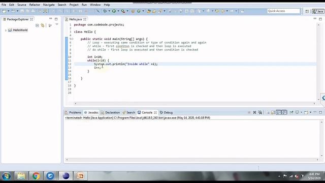Open the Back history dropdown arrow
Viewport: 325px width, 183px height.
tap(227, 11)
